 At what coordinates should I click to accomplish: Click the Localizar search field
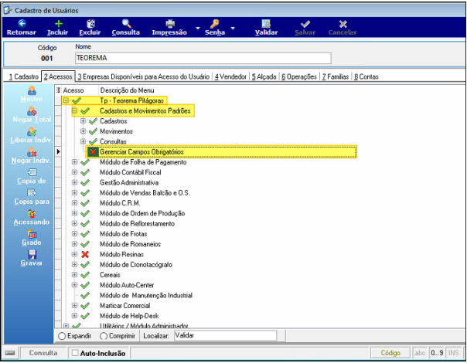pyautogui.click(x=225, y=336)
